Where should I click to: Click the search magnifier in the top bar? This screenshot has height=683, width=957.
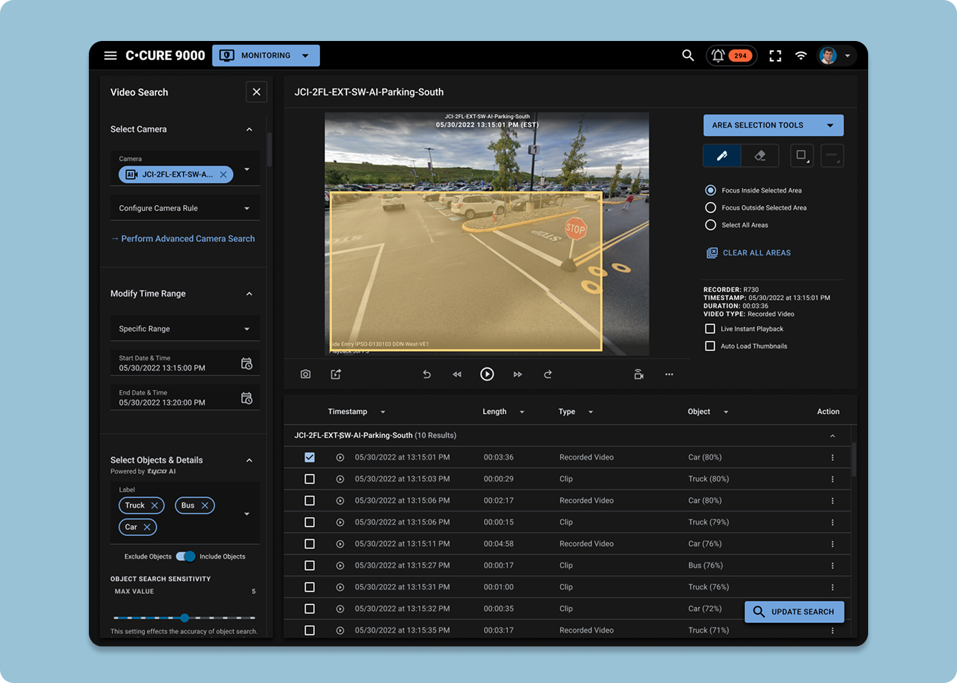688,55
